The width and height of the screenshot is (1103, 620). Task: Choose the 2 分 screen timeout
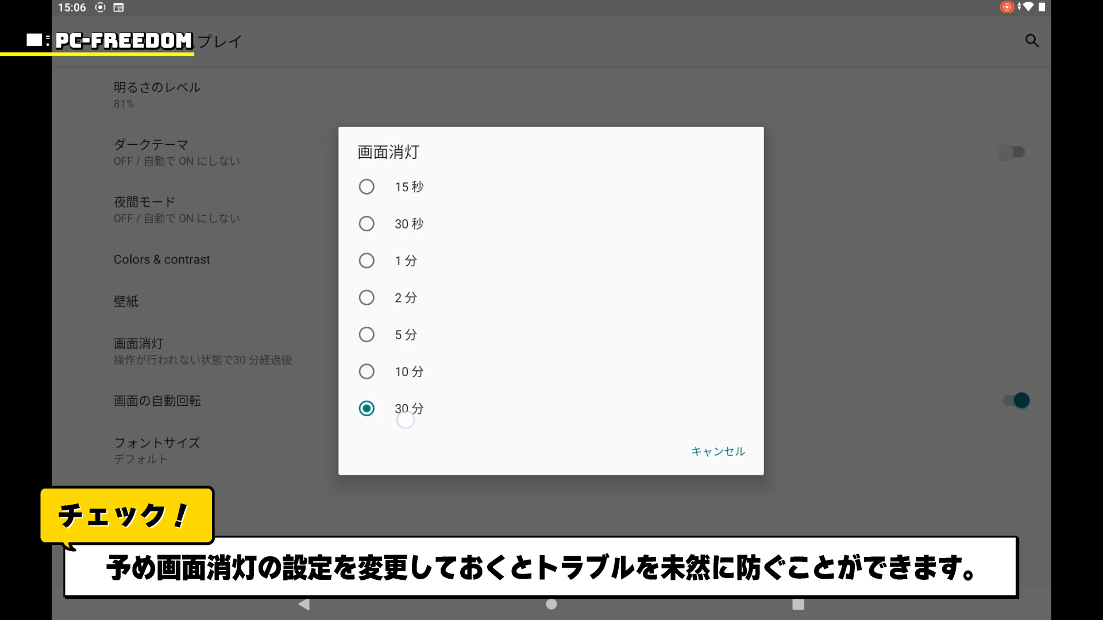pyautogui.click(x=367, y=297)
